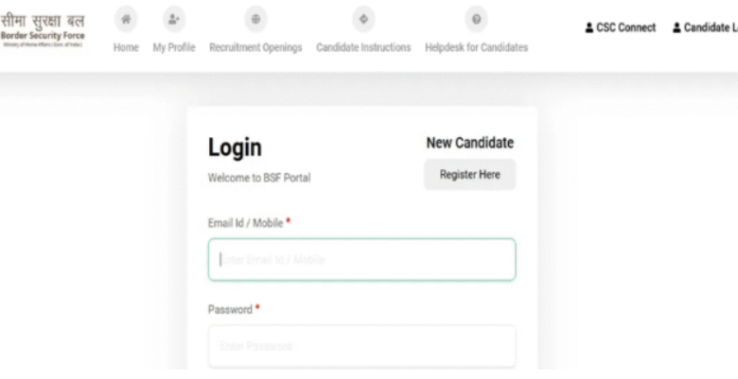Focus the Password input field
Viewport: 738px width, 379px height.
coord(361,347)
